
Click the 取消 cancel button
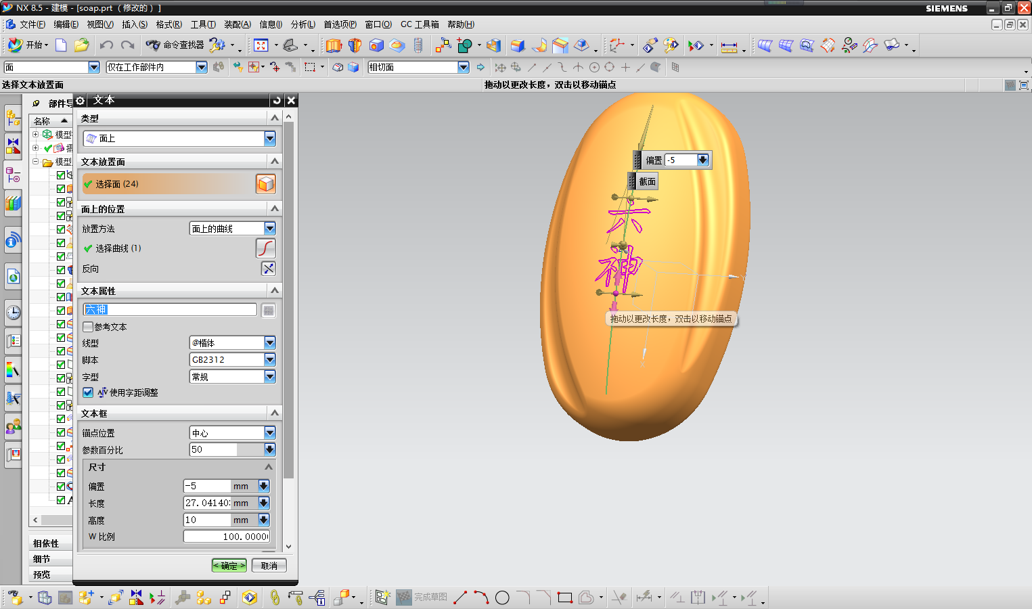coord(269,565)
